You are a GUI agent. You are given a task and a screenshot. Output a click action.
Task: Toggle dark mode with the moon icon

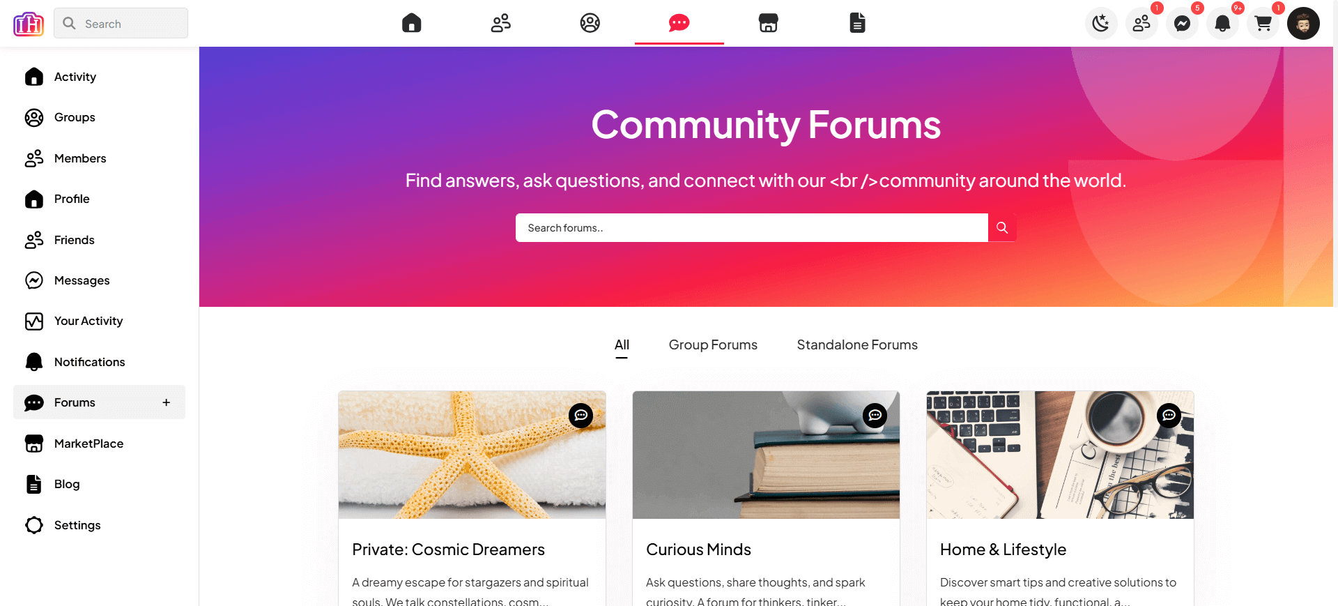(1101, 24)
